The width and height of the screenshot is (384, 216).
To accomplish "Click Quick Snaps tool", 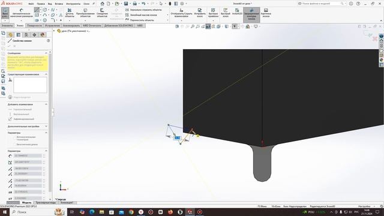I will click(x=213, y=13).
